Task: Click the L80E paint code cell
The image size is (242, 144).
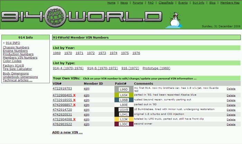Action: 124,105
